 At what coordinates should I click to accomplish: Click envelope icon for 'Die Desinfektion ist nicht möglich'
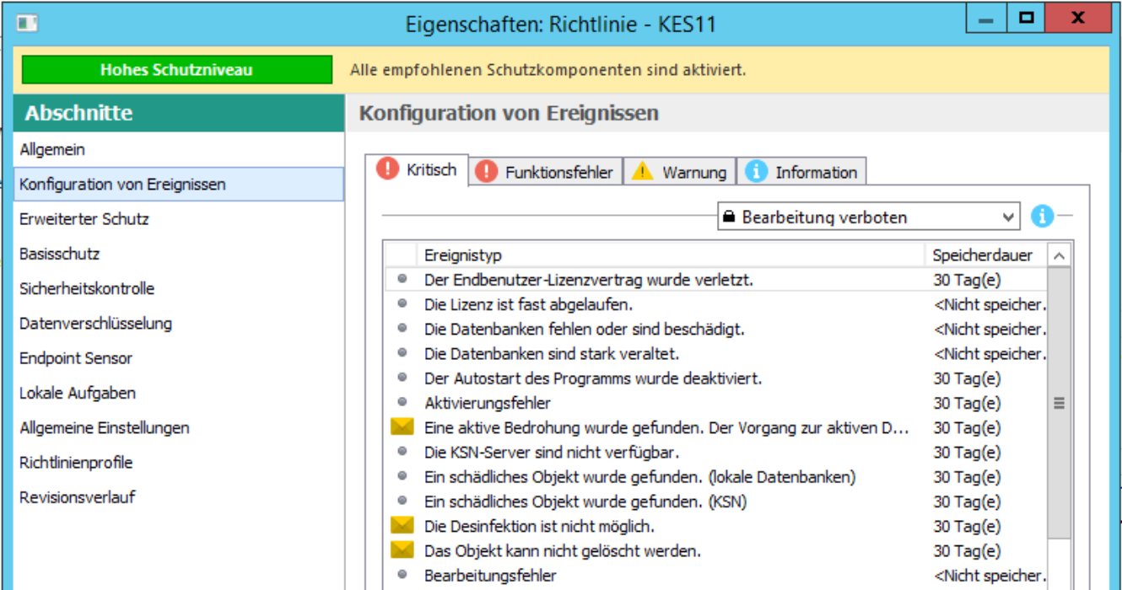pos(402,526)
